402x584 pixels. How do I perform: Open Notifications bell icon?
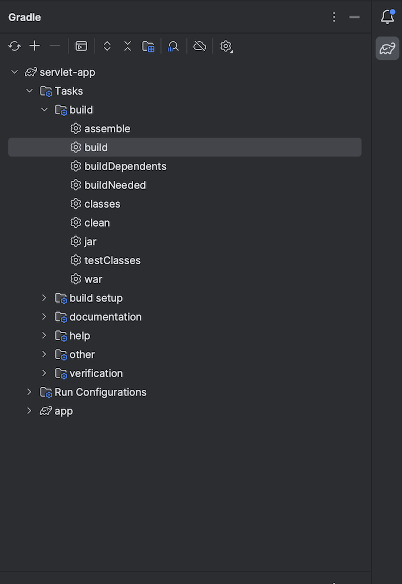[x=387, y=16]
